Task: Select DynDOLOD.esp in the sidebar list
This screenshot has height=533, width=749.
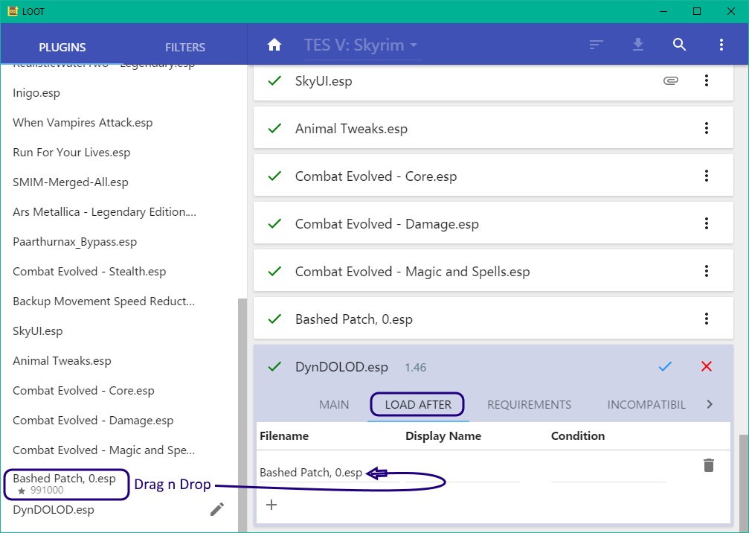Action: click(x=54, y=510)
